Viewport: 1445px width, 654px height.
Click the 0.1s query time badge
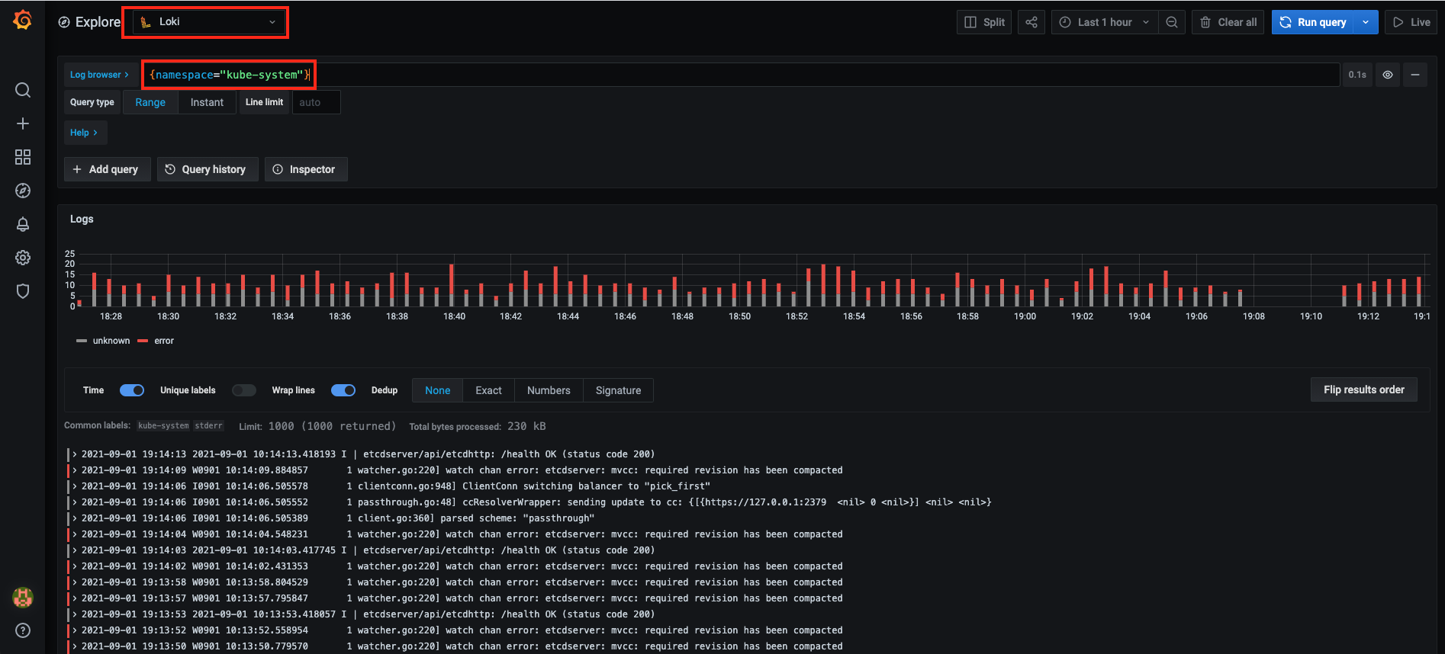pyautogui.click(x=1357, y=75)
